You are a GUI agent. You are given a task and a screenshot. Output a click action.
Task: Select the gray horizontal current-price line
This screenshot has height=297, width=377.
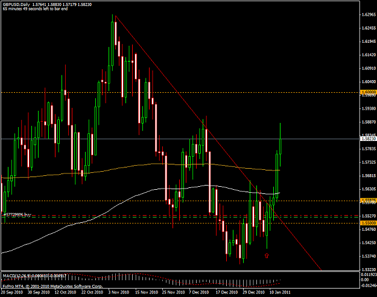[x=180, y=139]
